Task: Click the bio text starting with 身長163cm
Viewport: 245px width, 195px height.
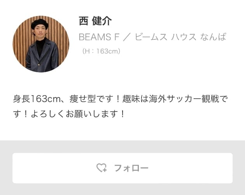Action: [120, 106]
